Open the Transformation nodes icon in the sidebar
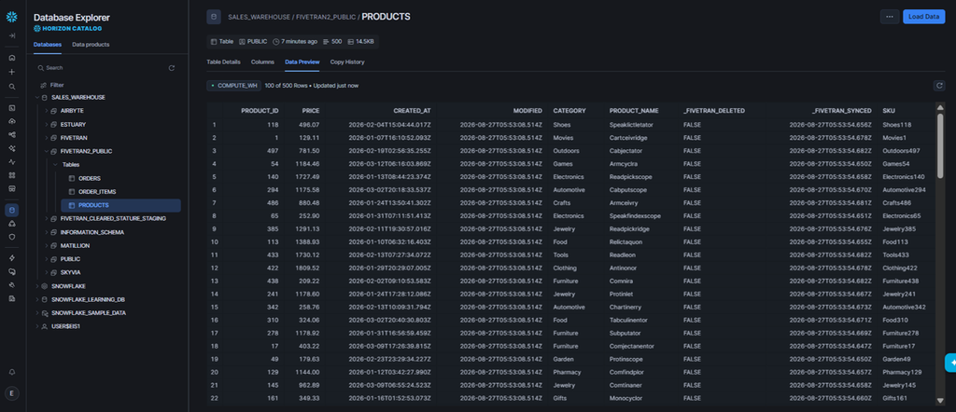956x412 pixels. click(11, 134)
